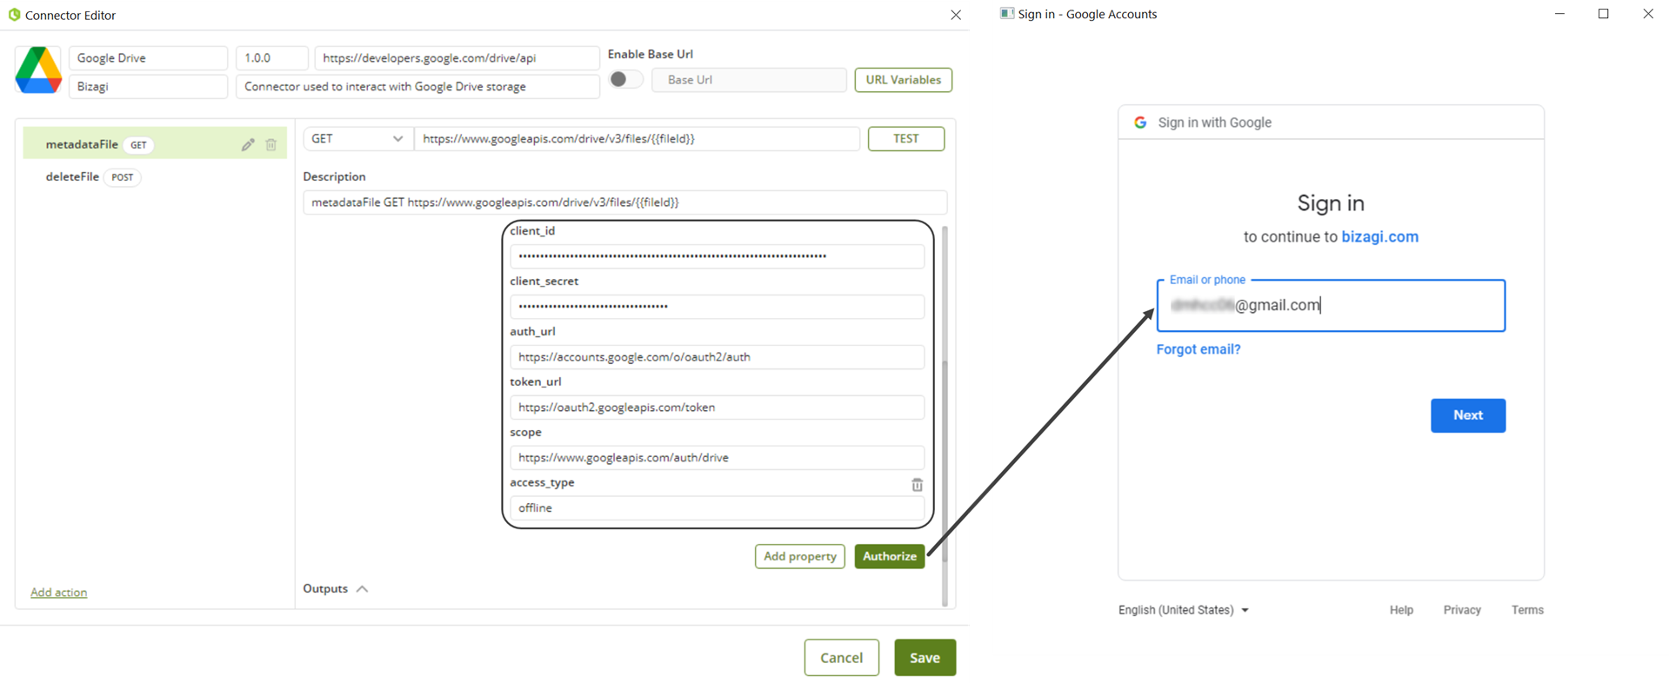This screenshot has width=1669, height=683.
Task: Click the connector description field
Action: [x=417, y=87]
